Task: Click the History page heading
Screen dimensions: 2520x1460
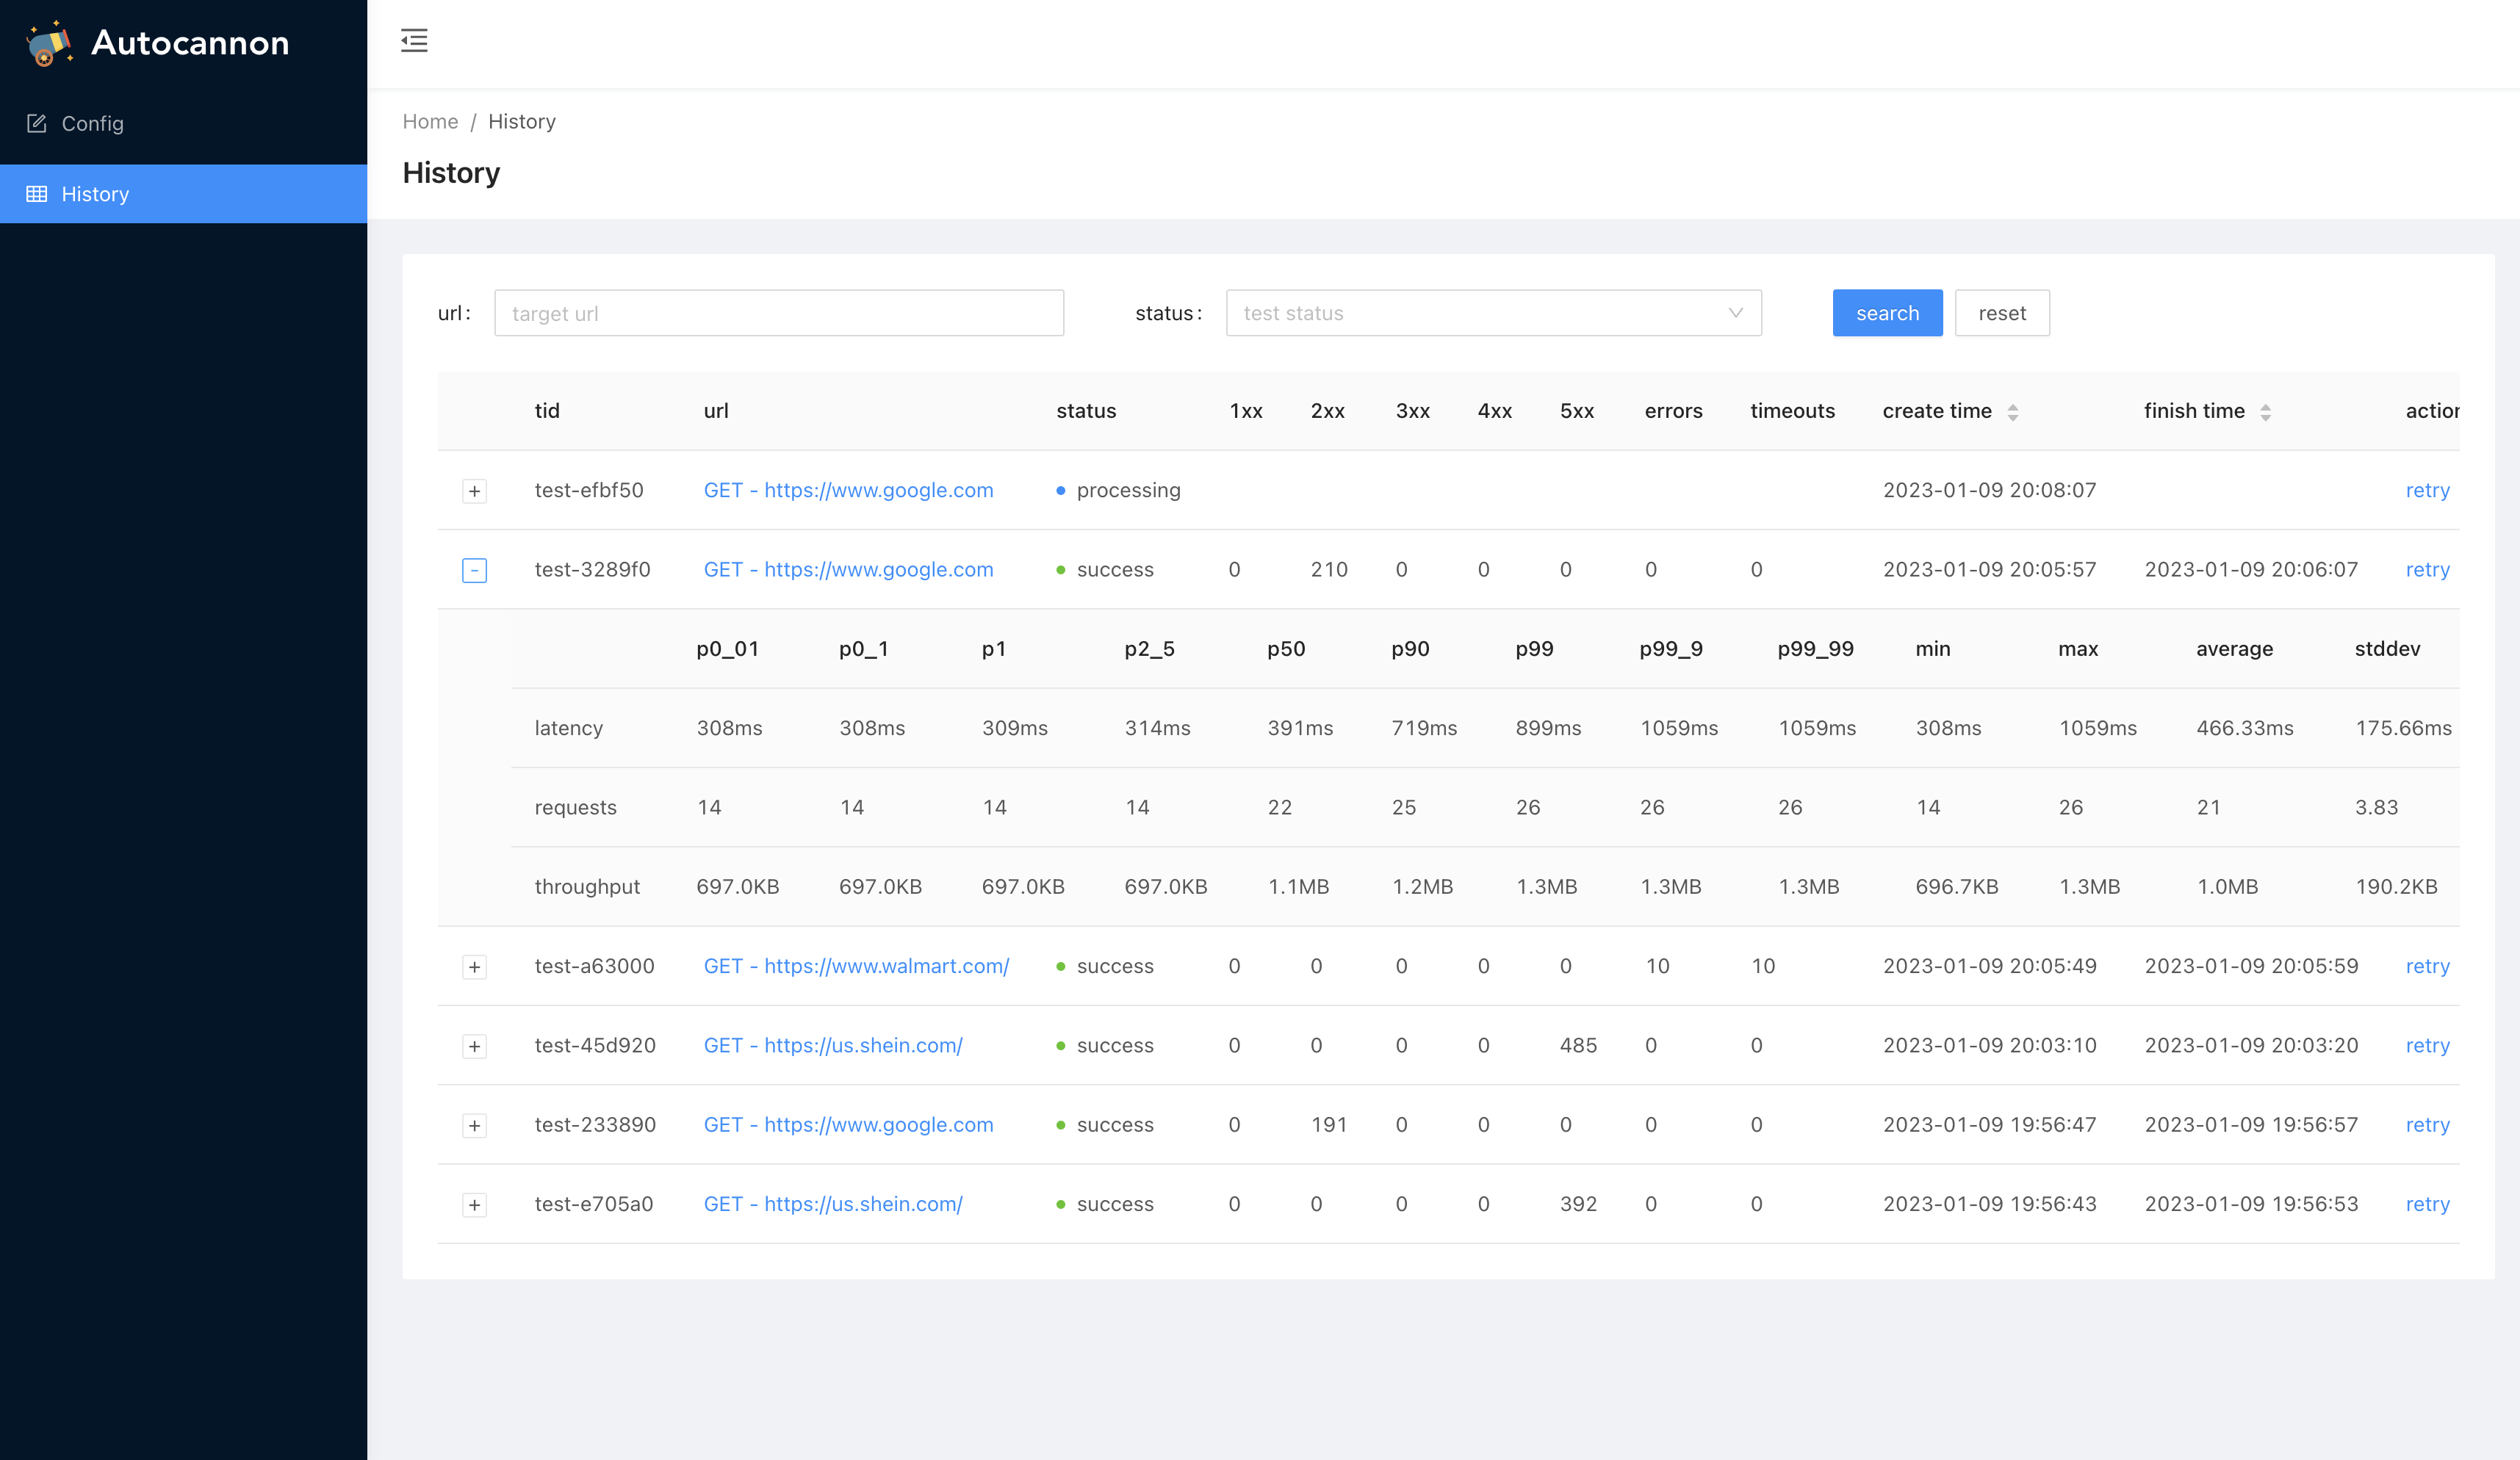Action: tap(451, 173)
